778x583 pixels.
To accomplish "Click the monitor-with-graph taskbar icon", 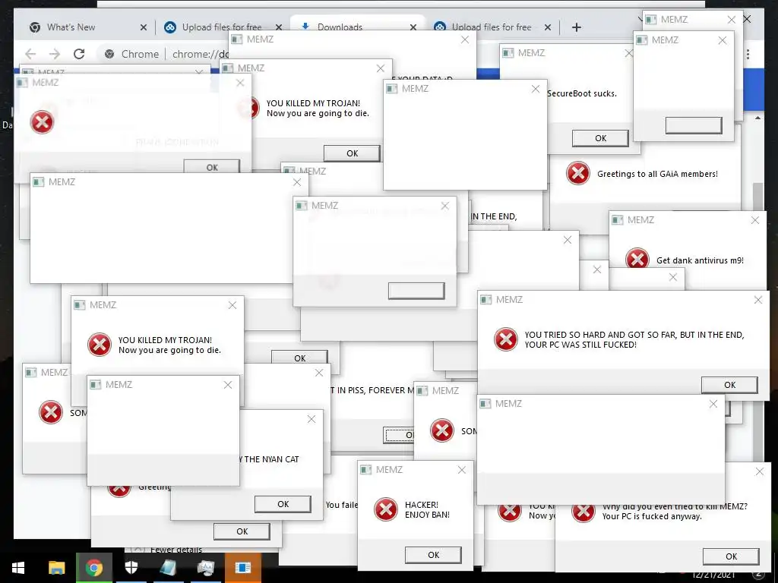I will (205, 568).
